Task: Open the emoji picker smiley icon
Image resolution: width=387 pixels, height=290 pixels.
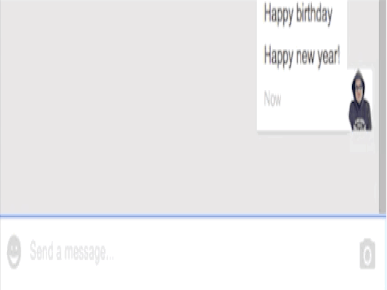Action: 14,251
